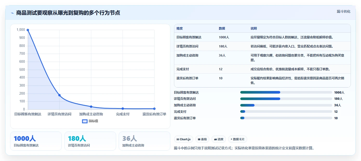Click the 12 value beside 完成支付 progress bar
This screenshot has height=161, width=361.
coord(336,112)
